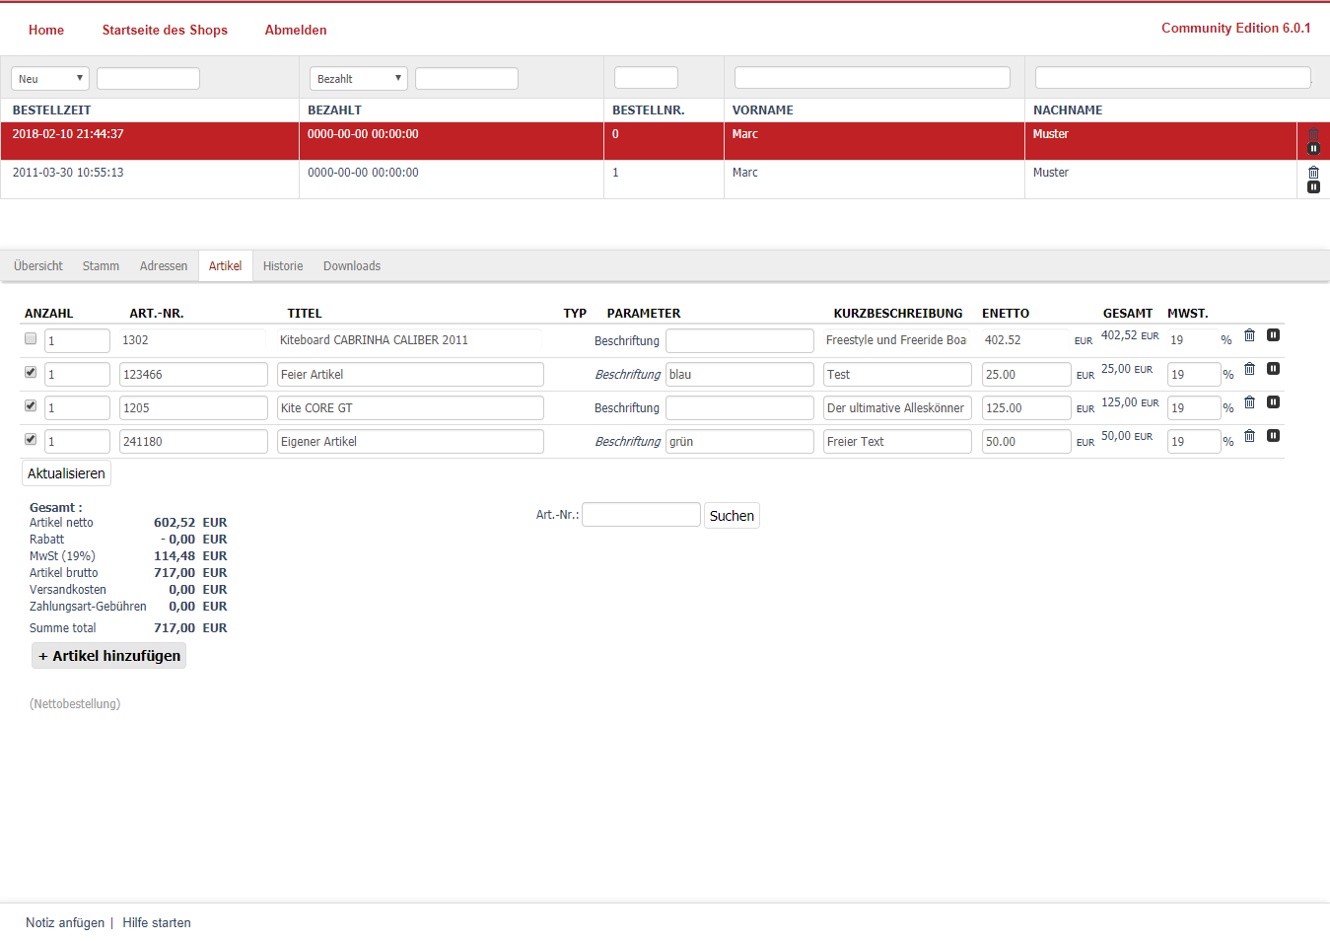Delete the Feier Artikel row

pos(1249,369)
